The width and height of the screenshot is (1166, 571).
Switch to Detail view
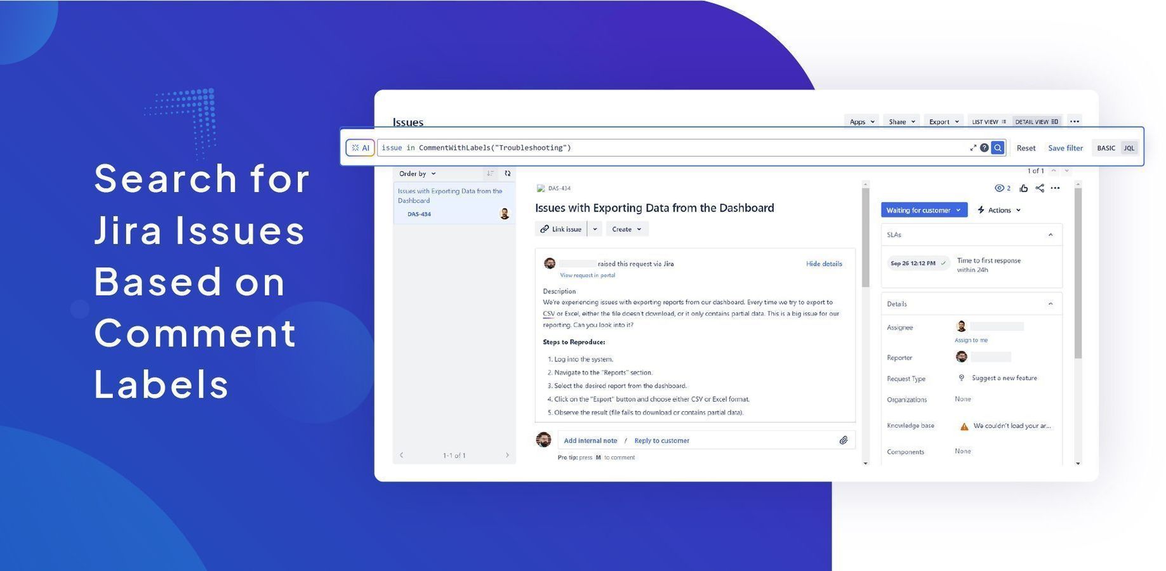[1037, 122]
